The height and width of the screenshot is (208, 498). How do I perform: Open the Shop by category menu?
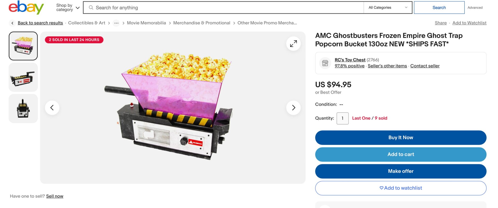coord(64,7)
